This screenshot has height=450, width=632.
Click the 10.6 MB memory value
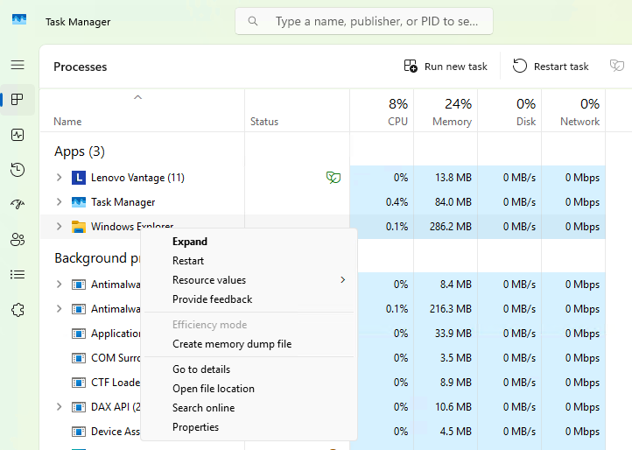click(453, 407)
